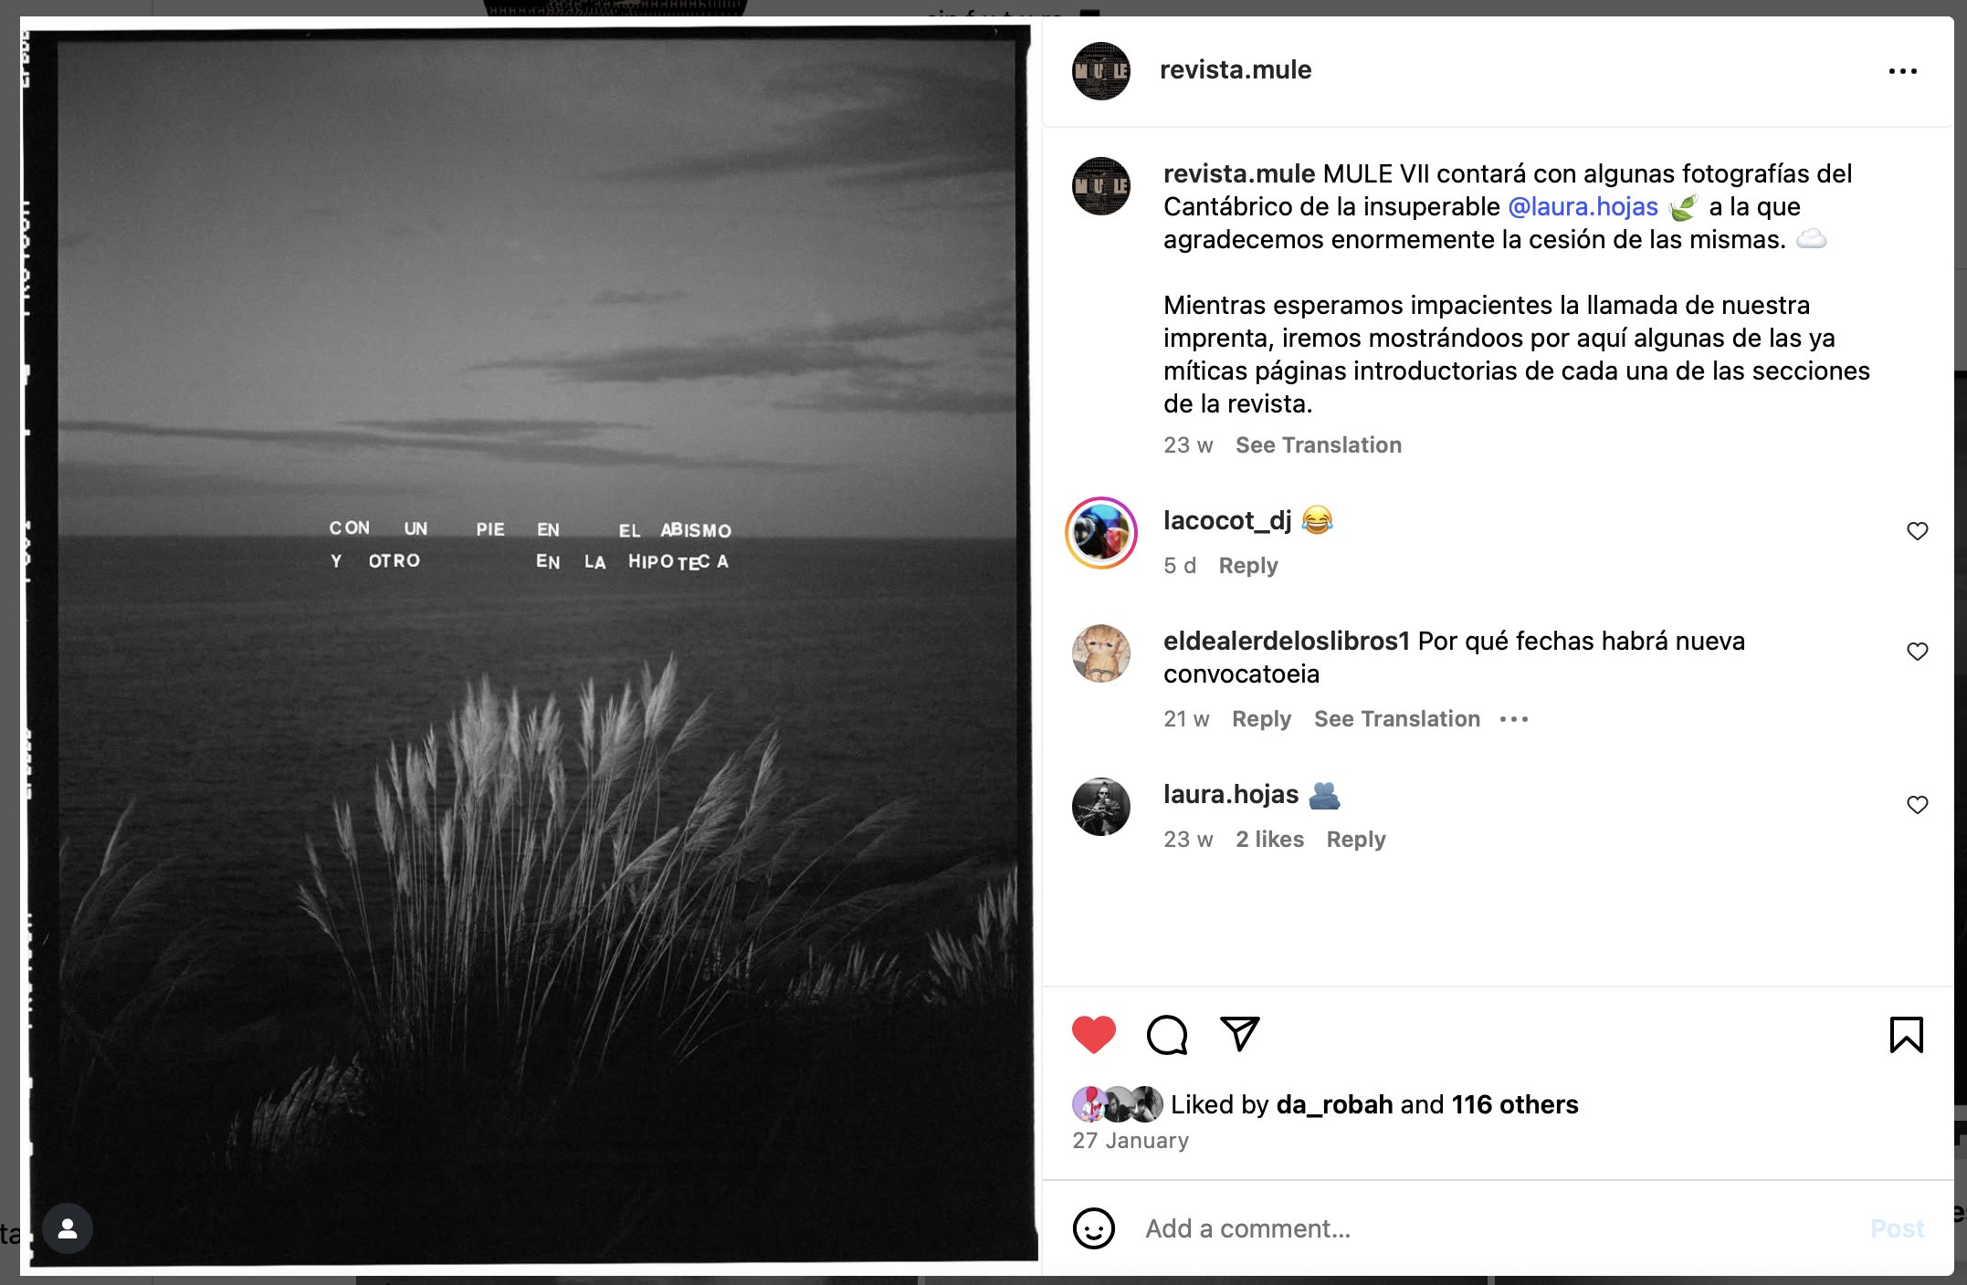
Task: Open laura.hojas commenter avatar
Action: tap(1100, 807)
